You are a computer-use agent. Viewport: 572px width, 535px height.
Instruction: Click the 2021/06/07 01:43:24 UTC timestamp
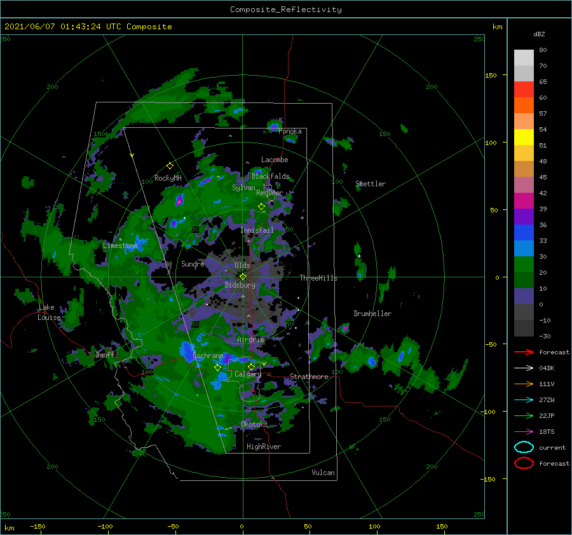(88, 26)
